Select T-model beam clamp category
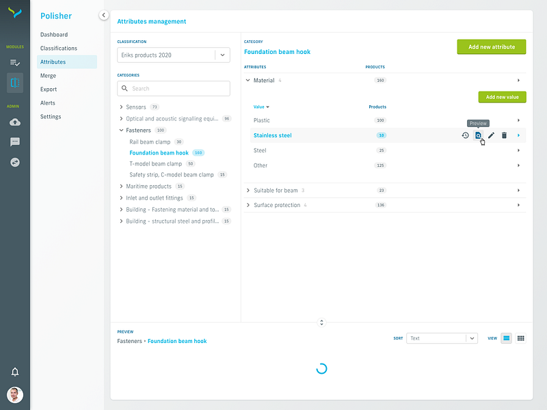547x410 pixels. pyautogui.click(x=156, y=163)
